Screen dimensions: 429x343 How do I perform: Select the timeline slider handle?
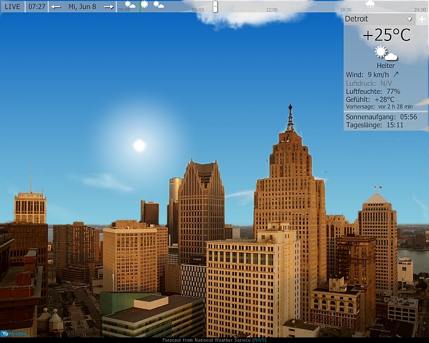pyautogui.click(x=215, y=7)
